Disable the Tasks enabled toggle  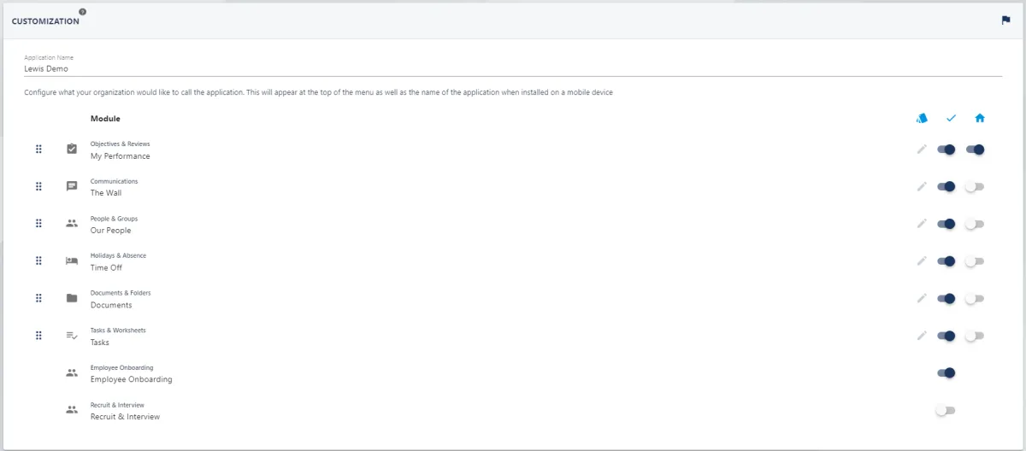pos(946,336)
